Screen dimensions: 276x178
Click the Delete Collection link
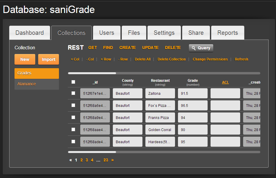click(171, 59)
